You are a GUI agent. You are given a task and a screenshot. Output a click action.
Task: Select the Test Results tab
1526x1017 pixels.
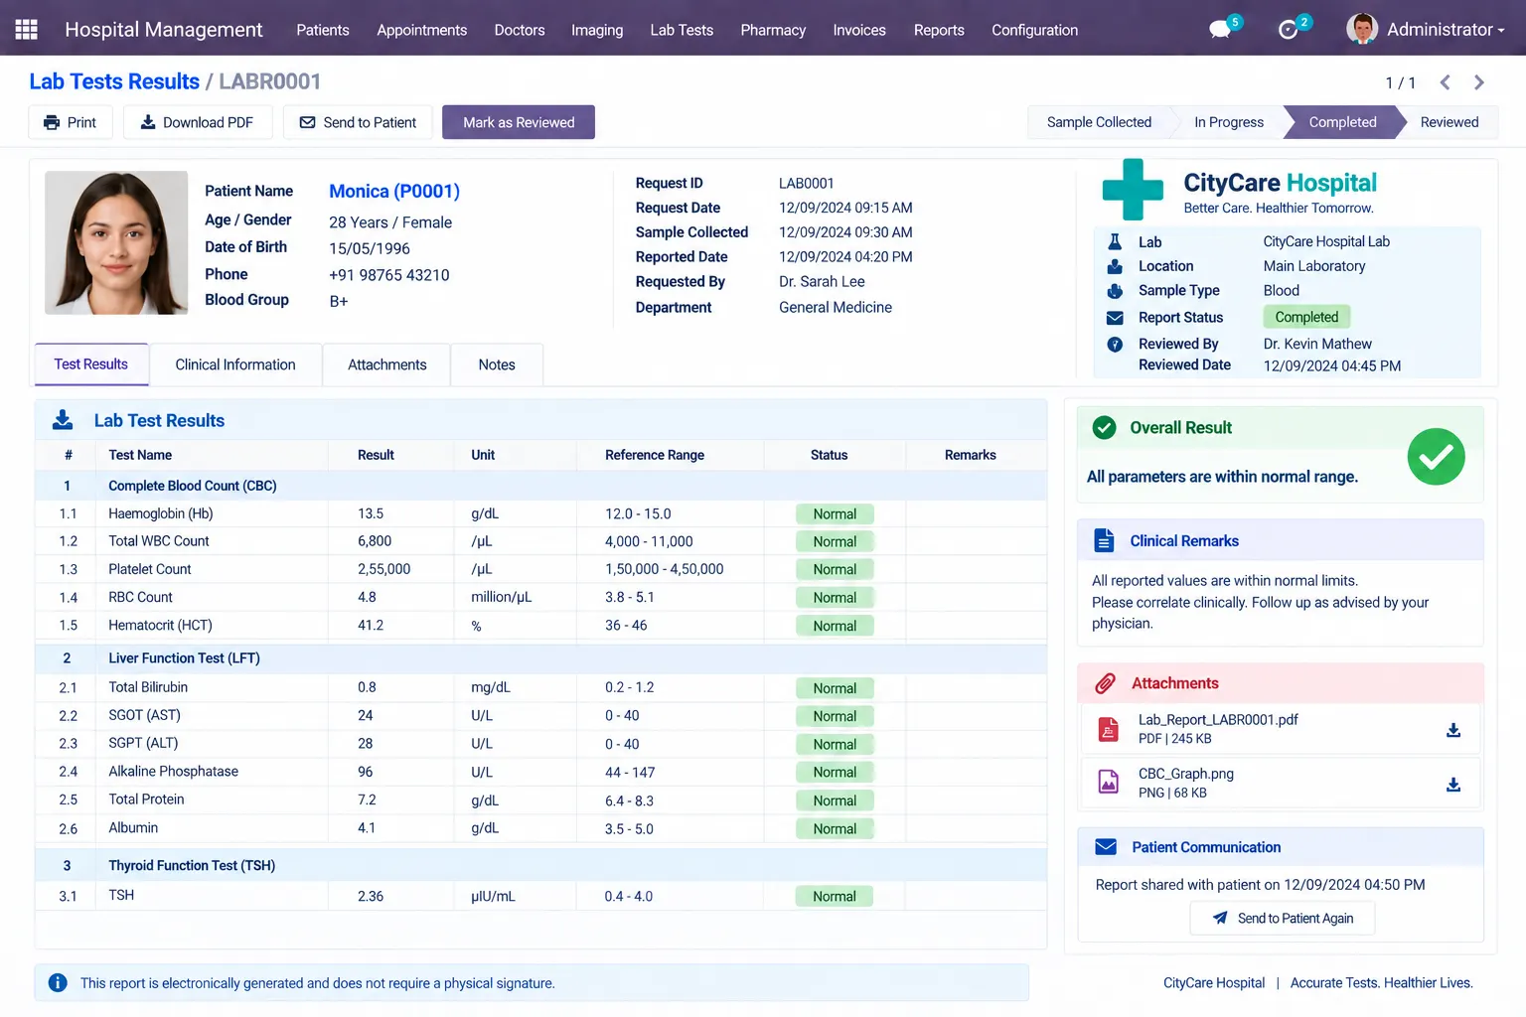(x=91, y=364)
